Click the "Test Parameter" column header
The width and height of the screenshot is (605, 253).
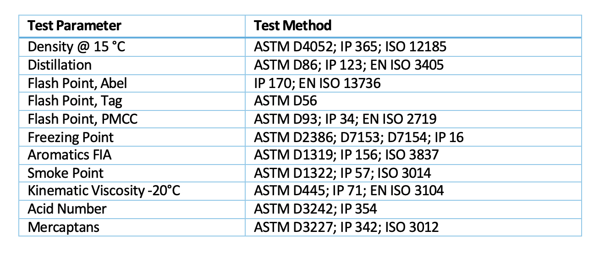74,26
